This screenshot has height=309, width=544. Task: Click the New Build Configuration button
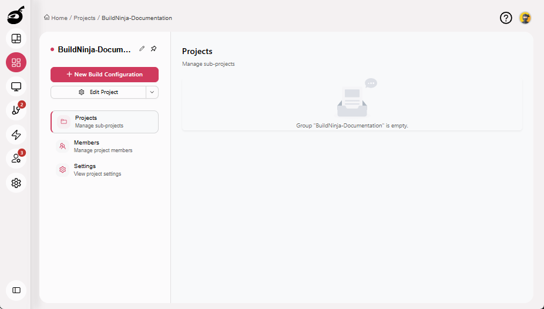click(x=105, y=75)
